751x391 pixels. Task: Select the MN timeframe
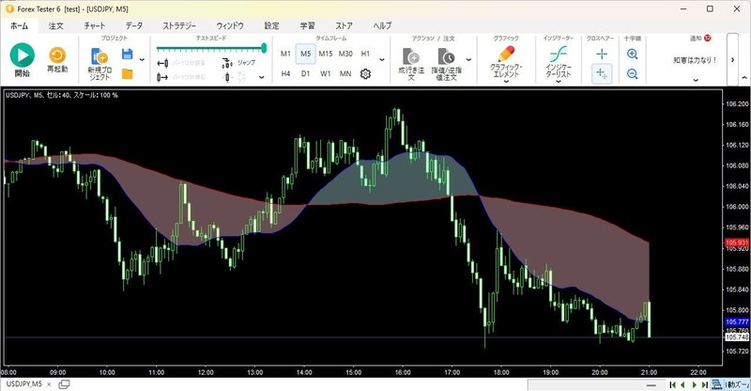click(x=345, y=74)
